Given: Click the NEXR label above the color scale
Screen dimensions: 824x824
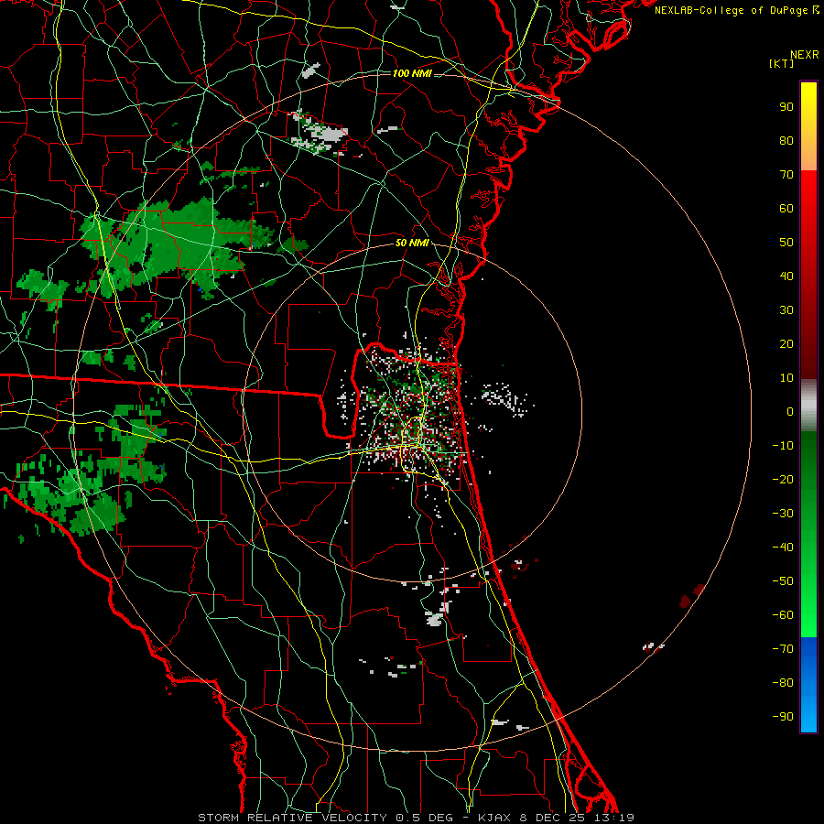Looking at the screenshot, I should coord(805,55).
